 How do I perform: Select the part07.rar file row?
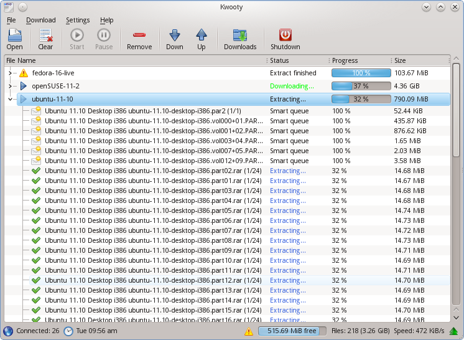239,230
